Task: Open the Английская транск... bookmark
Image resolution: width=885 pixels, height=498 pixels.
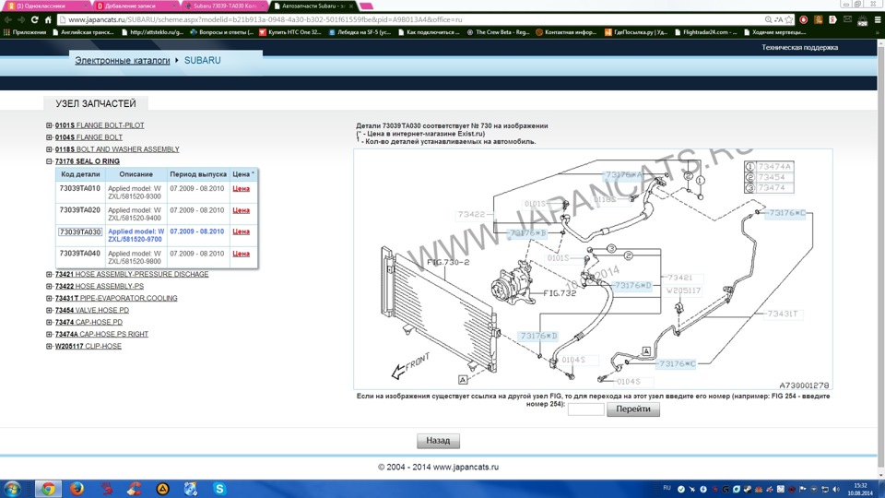Action: click(83, 32)
